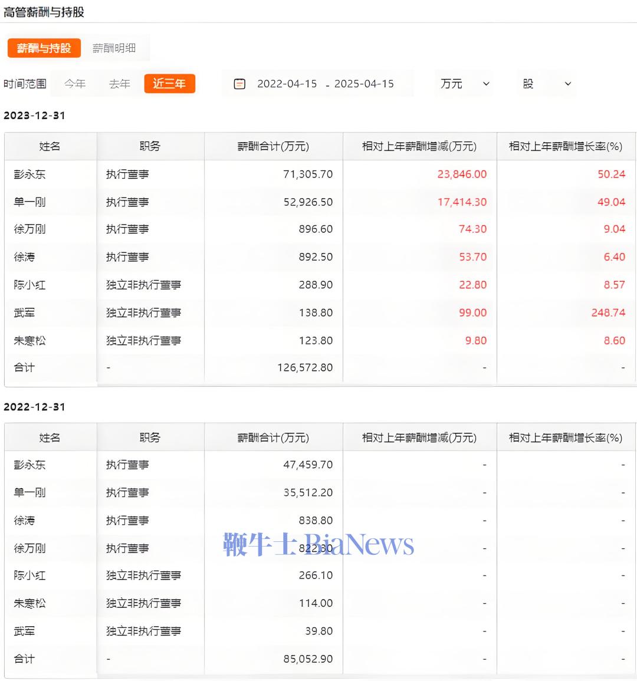Screen dimensions: 637x681
Task: Click the 2023-12-31 section heading
Action: [34, 116]
